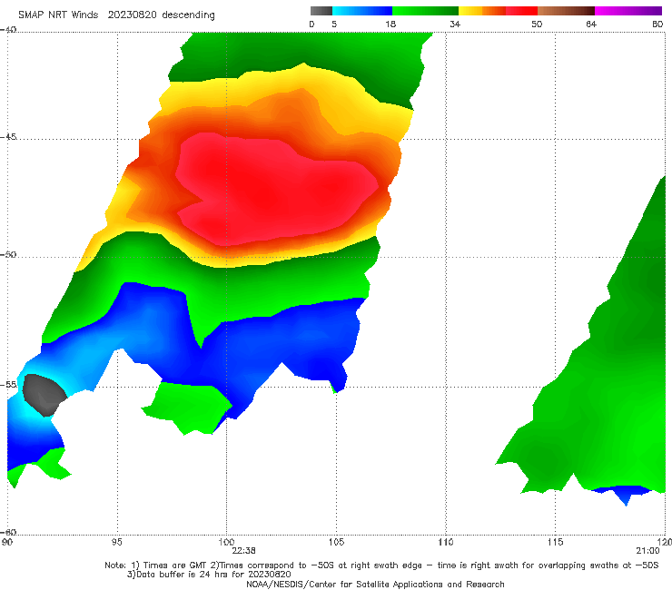Image resolution: width=672 pixels, height=590 pixels.
Task: Click the color bar label '34'
Action: click(455, 24)
